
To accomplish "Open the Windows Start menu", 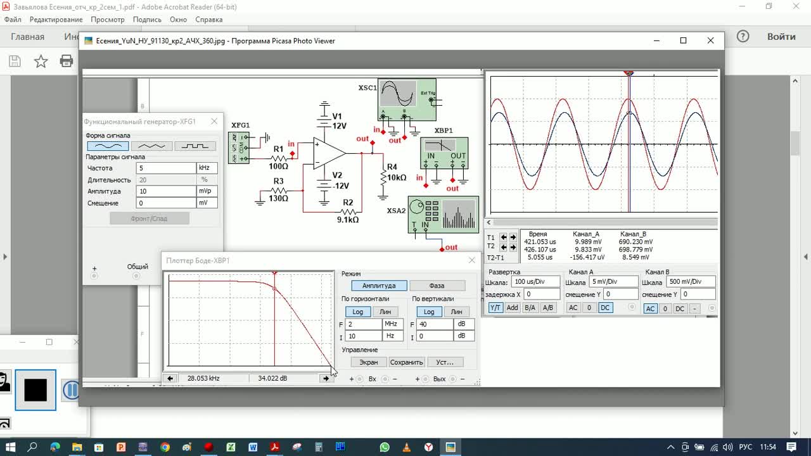I will click(x=11, y=447).
